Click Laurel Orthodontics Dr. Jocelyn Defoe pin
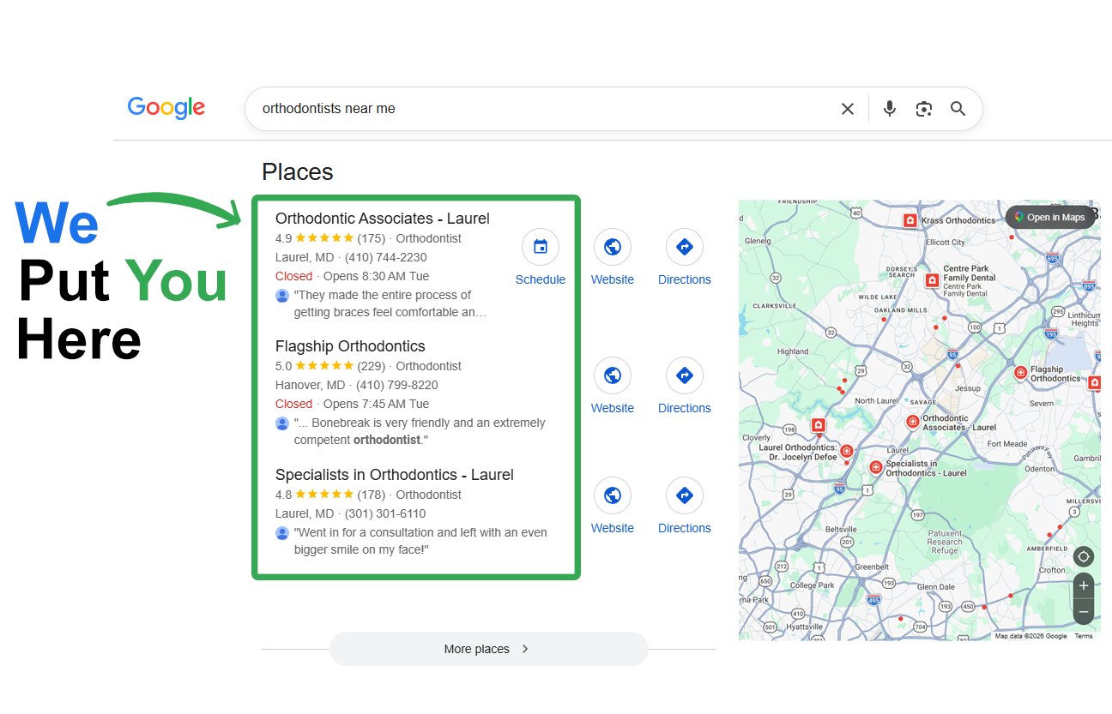 point(847,451)
